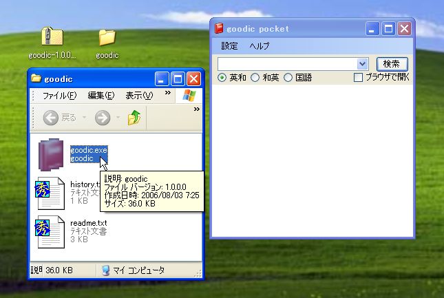This screenshot has height=298, width=444.
Task: Enable the ブラウザで開く checkbox
Action: [x=358, y=78]
